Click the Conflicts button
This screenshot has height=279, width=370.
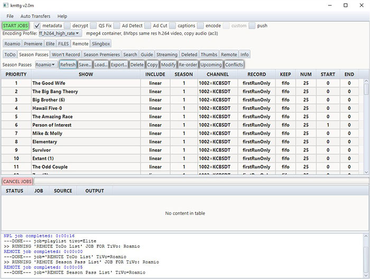pyautogui.click(x=234, y=64)
